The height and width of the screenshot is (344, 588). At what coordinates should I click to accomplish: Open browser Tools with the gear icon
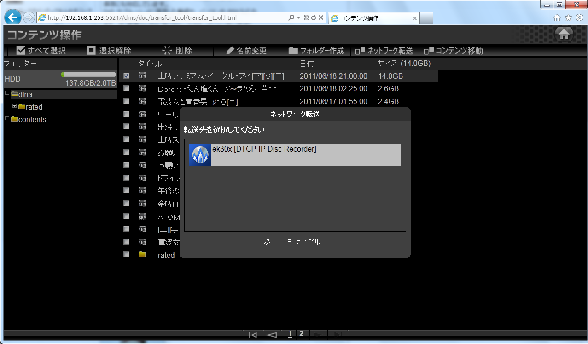tap(579, 17)
